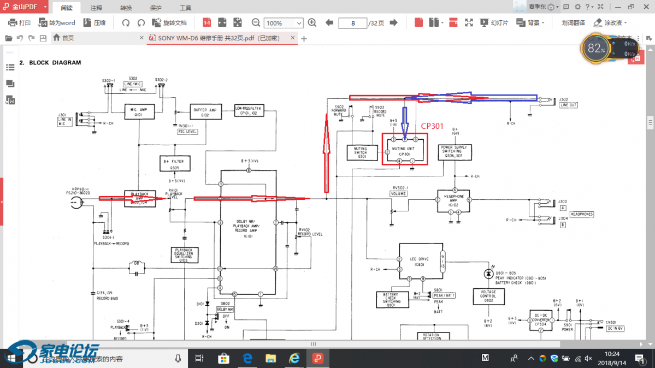
Task: Toggle the word translation (划词翻译) feature
Action: (x=573, y=23)
